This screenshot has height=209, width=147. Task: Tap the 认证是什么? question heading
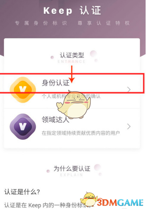pyautogui.click(x=22, y=192)
